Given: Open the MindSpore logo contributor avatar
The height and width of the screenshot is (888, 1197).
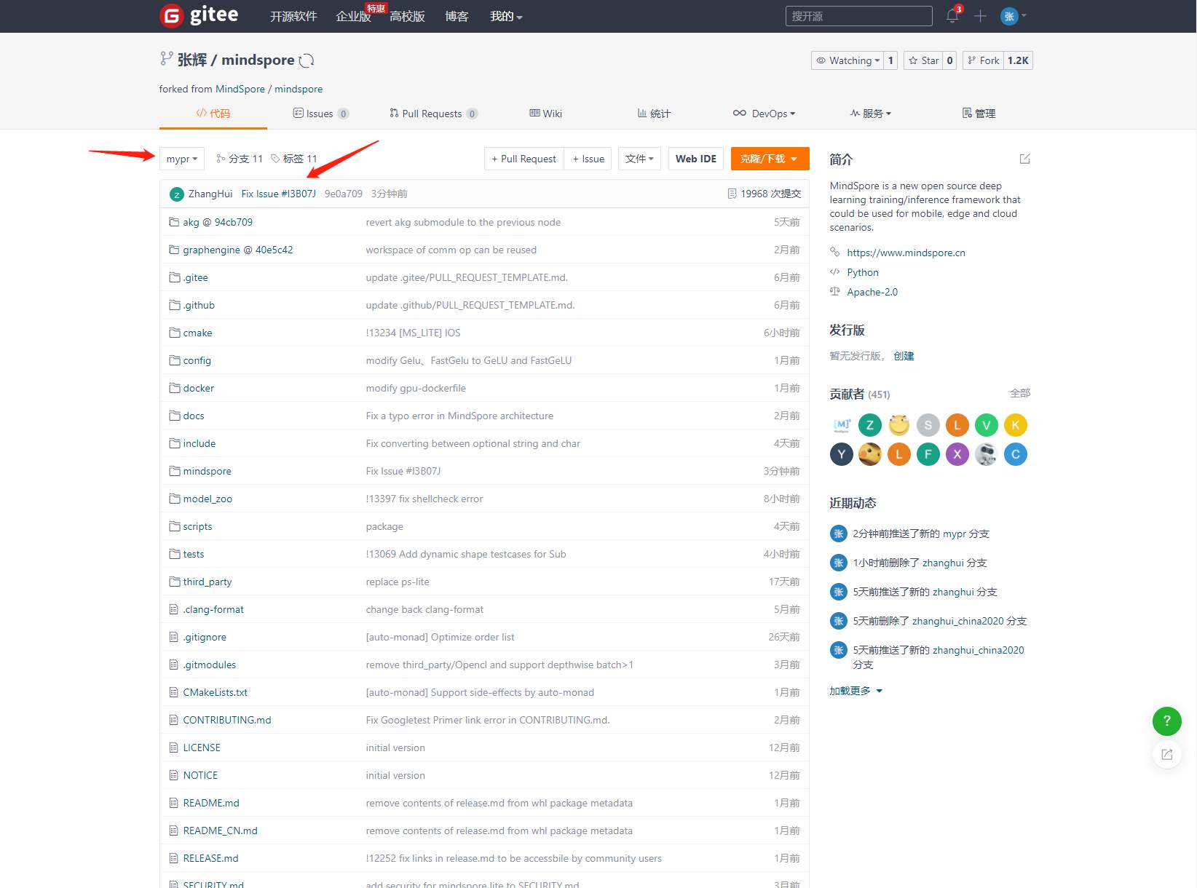Looking at the screenshot, I should 841,425.
